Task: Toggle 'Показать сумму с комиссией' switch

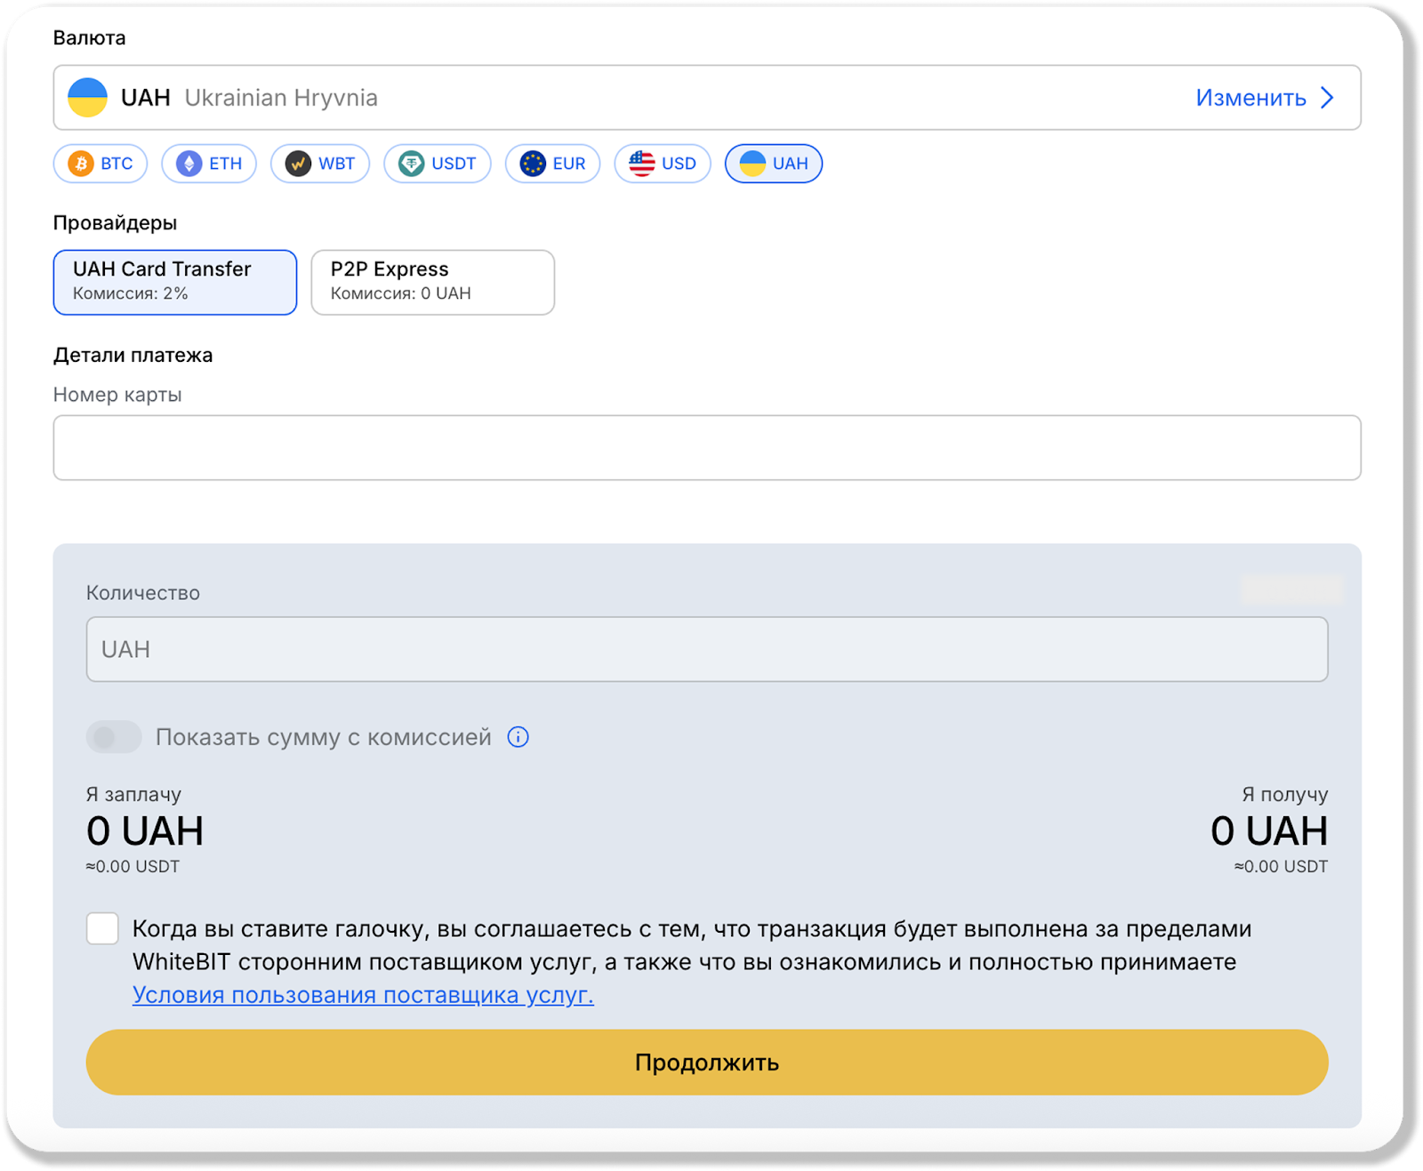Action: point(114,737)
